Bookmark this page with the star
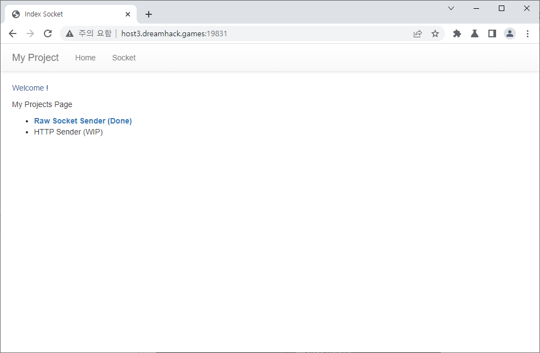The width and height of the screenshot is (540, 353). [x=435, y=33]
